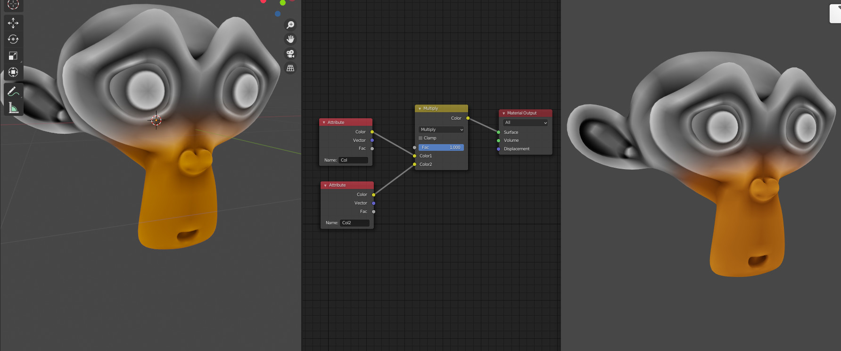
Task: Select the Annotate pencil tool
Action: pos(13,91)
